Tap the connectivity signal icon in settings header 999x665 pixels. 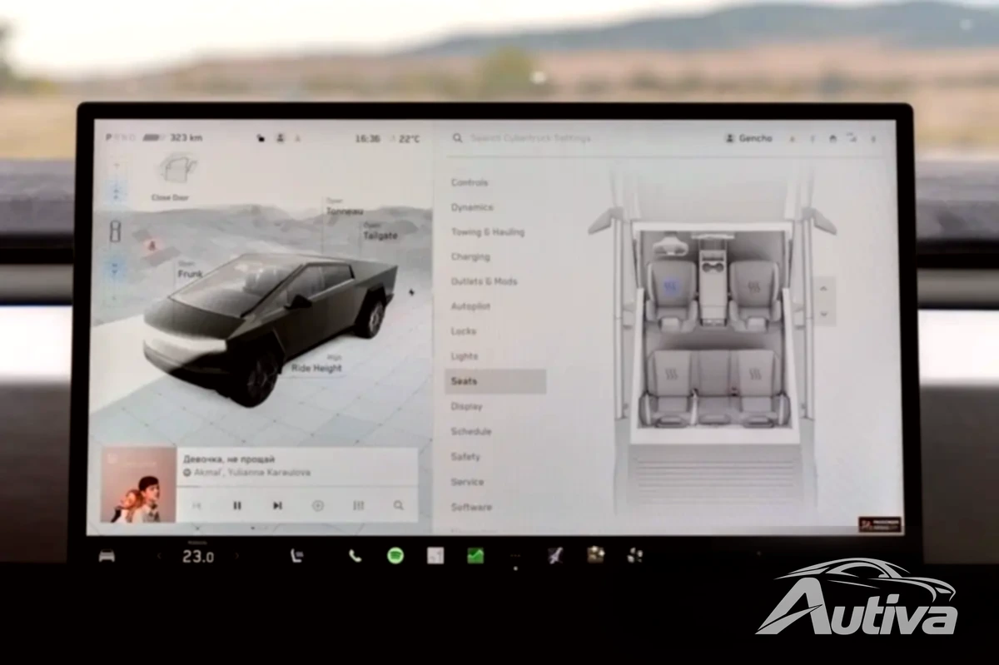click(852, 138)
